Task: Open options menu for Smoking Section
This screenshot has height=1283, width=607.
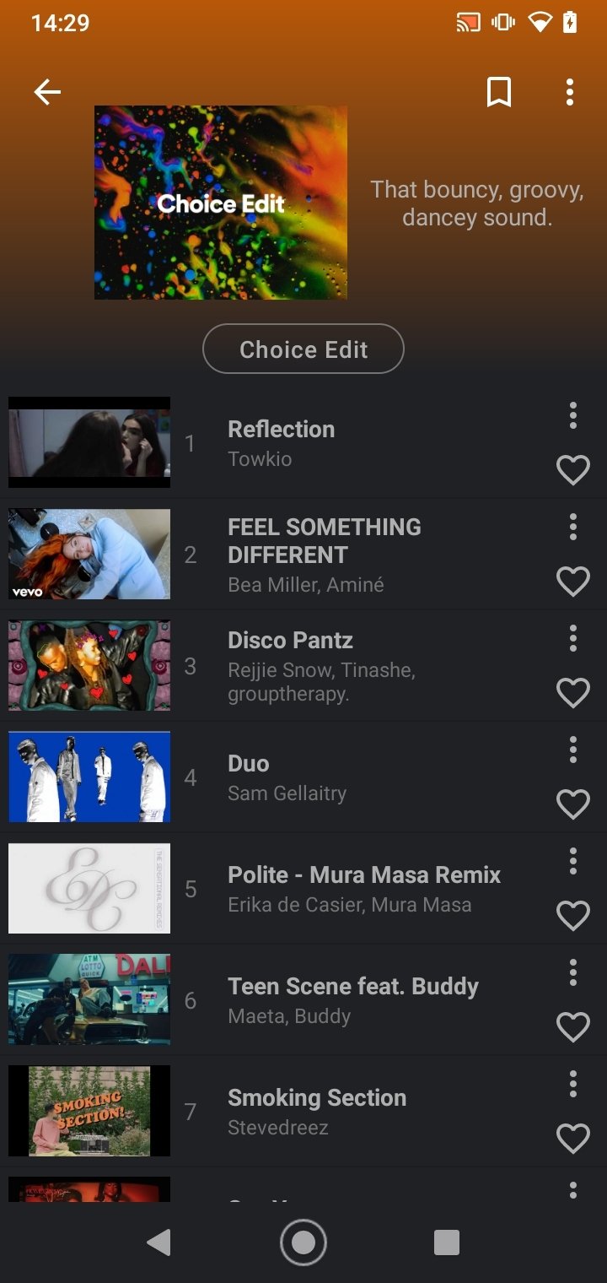Action: pos(572,1084)
